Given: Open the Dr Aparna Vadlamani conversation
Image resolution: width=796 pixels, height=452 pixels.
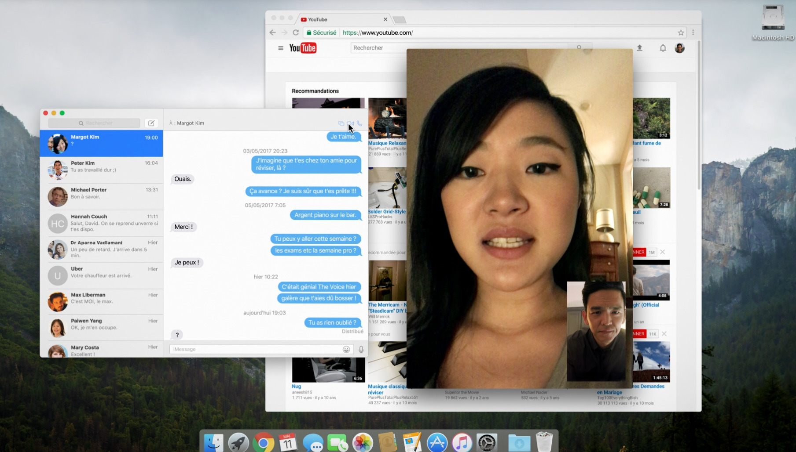Looking at the screenshot, I should [101, 250].
